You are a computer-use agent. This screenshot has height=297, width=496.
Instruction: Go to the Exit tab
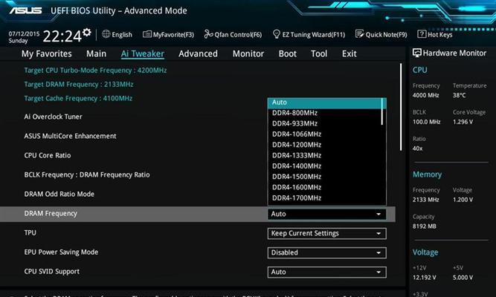click(349, 53)
